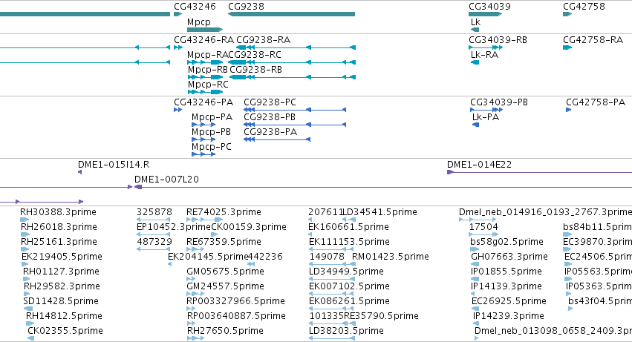Select protein CG9238-PC label
Image resolution: width=632 pixels, height=342 pixels.
pos(270,102)
